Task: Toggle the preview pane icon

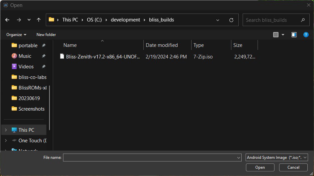Action: click(x=294, y=35)
